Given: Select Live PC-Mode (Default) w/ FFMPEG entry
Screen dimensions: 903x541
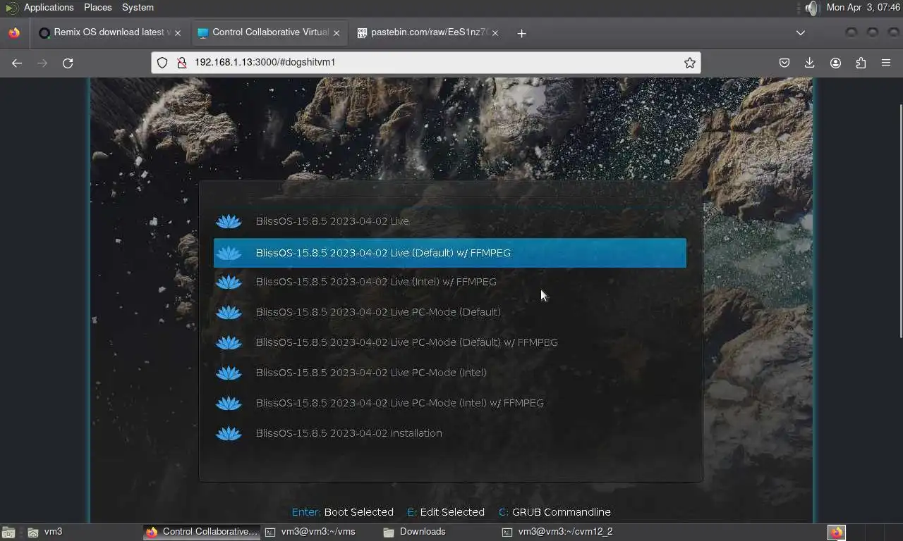Looking at the screenshot, I should (x=450, y=342).
